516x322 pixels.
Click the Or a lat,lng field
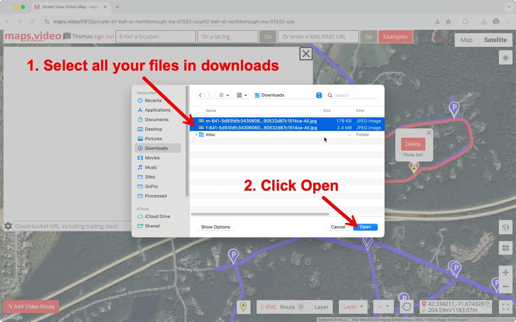tap(228, 36)
